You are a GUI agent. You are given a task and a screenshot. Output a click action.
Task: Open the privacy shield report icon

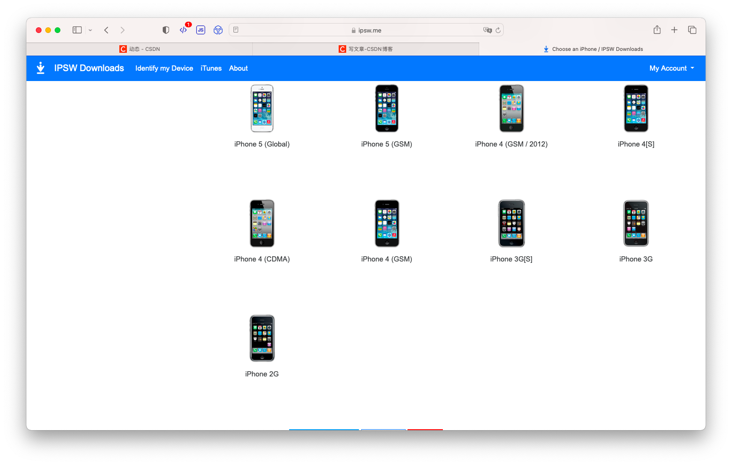[166, 30]
